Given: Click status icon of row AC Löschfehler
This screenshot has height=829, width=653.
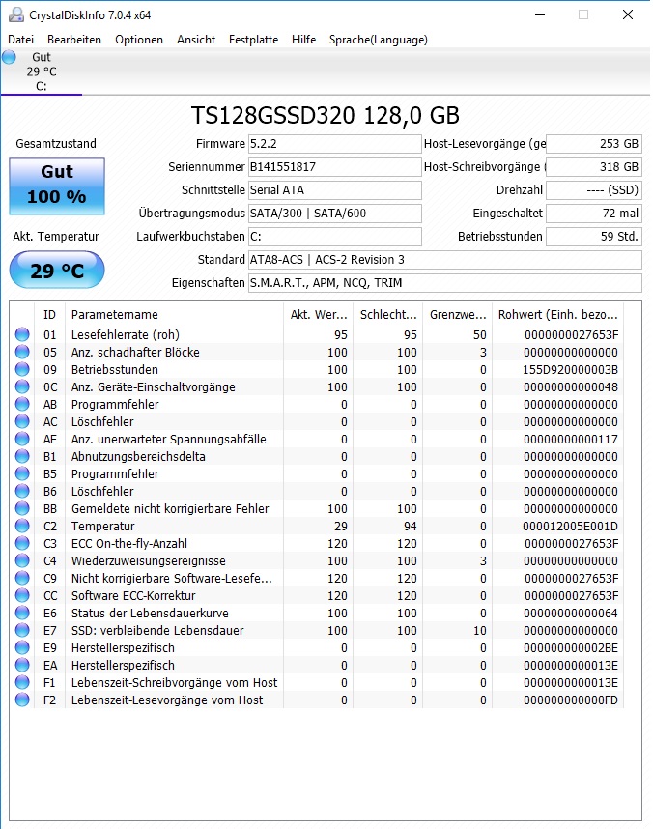Looking at the screenshot, I should (x=22, y=422).
